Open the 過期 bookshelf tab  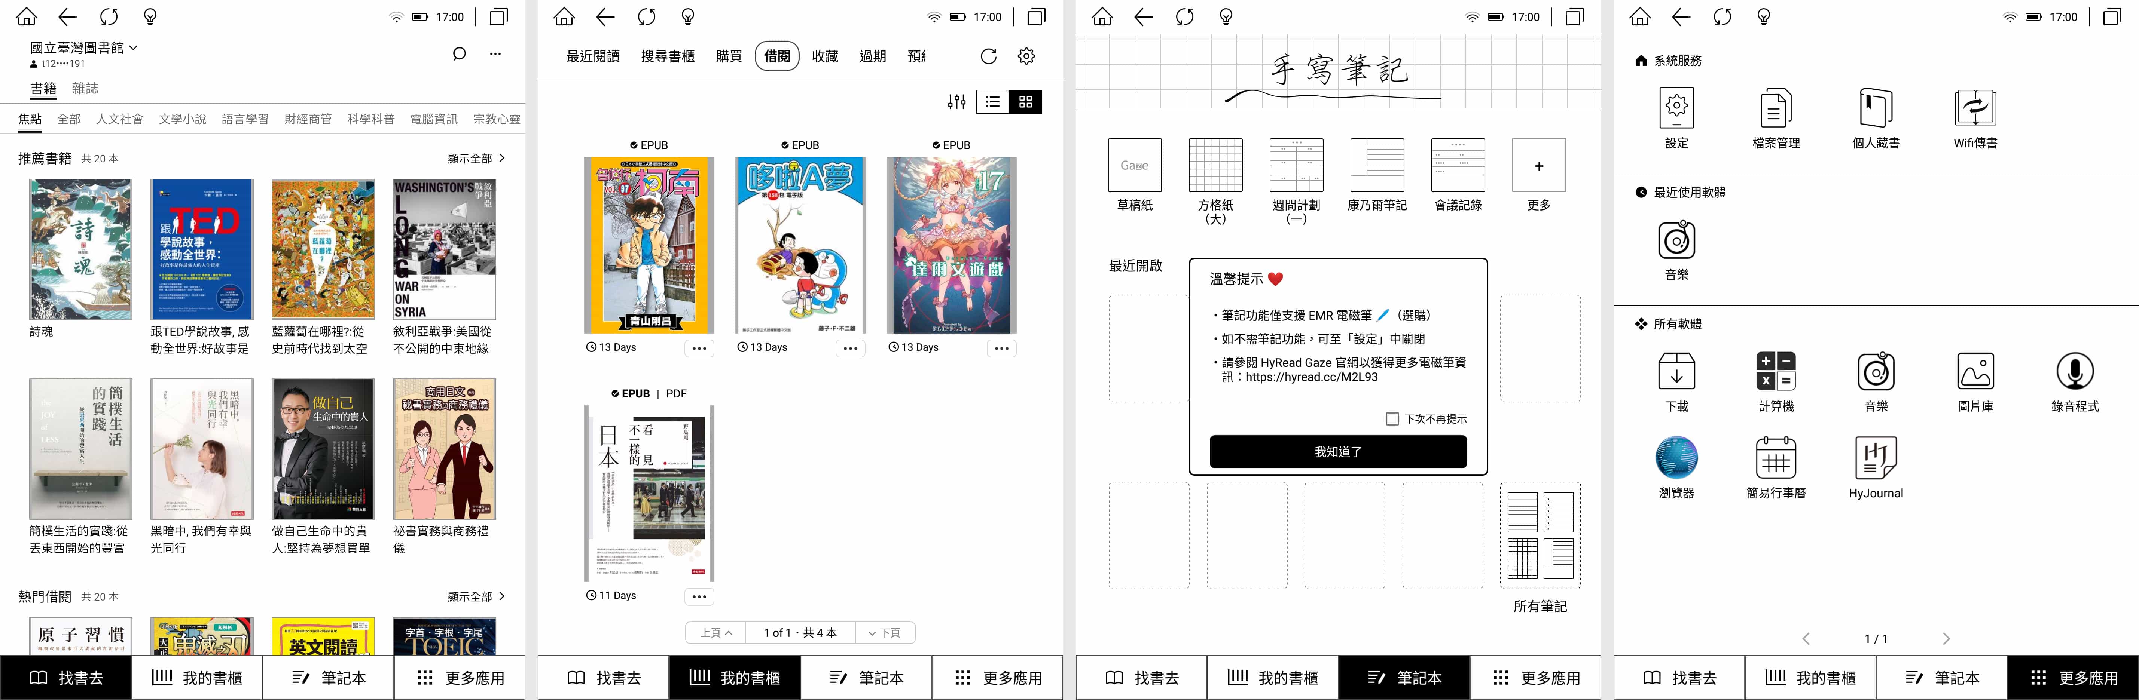[x=873, y=56]
